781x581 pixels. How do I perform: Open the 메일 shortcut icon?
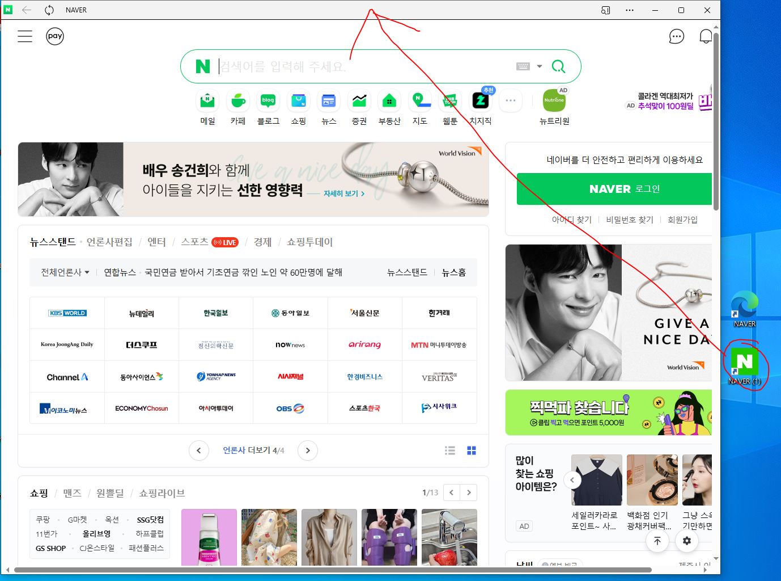coord(208,101)
